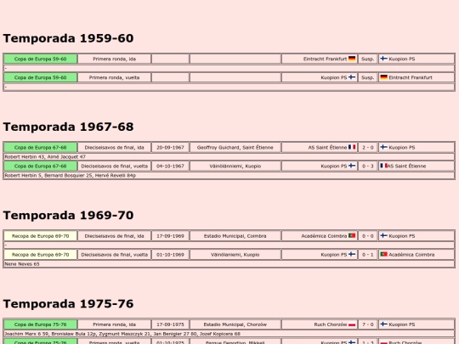
Task: Click venue Väinölänniemi, Kuopio in 04-10-1967 row
Action: click(235, 166)
